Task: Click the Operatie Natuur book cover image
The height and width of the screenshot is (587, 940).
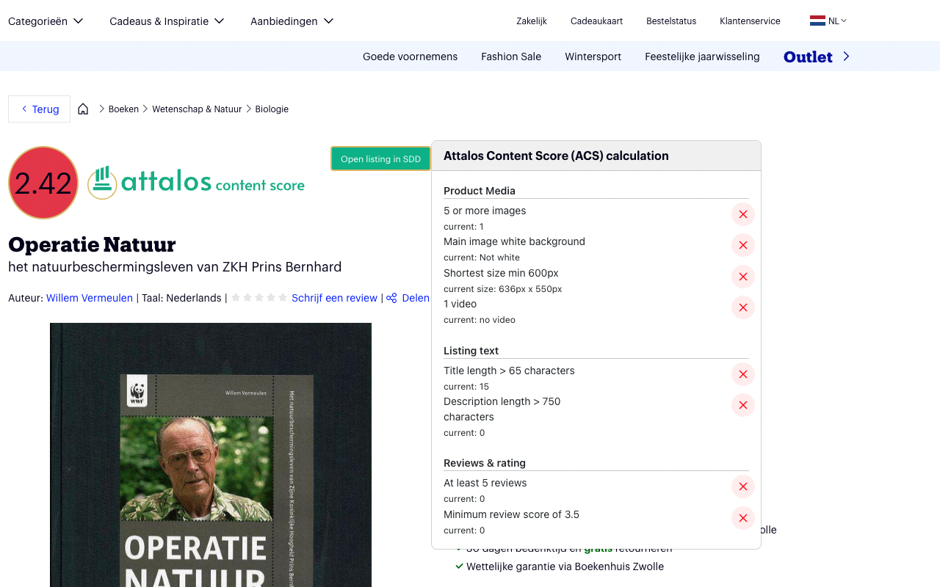Action: pyautogui.click(x=210, y=455)
